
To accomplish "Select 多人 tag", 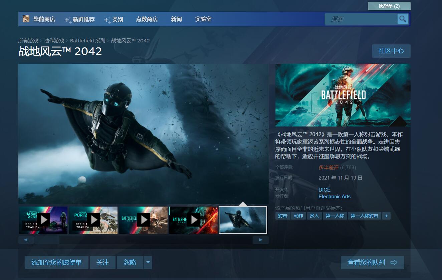I will pos(314,216).
